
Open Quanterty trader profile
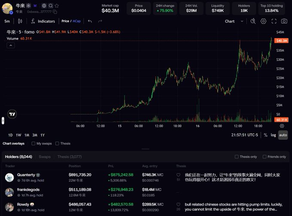tap(26, 175)
